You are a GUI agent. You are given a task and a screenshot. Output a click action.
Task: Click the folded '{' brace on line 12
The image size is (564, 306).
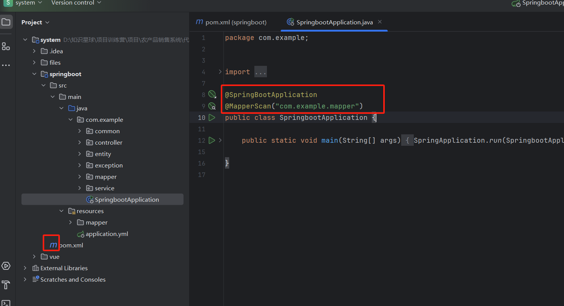[x=407, y=140]
